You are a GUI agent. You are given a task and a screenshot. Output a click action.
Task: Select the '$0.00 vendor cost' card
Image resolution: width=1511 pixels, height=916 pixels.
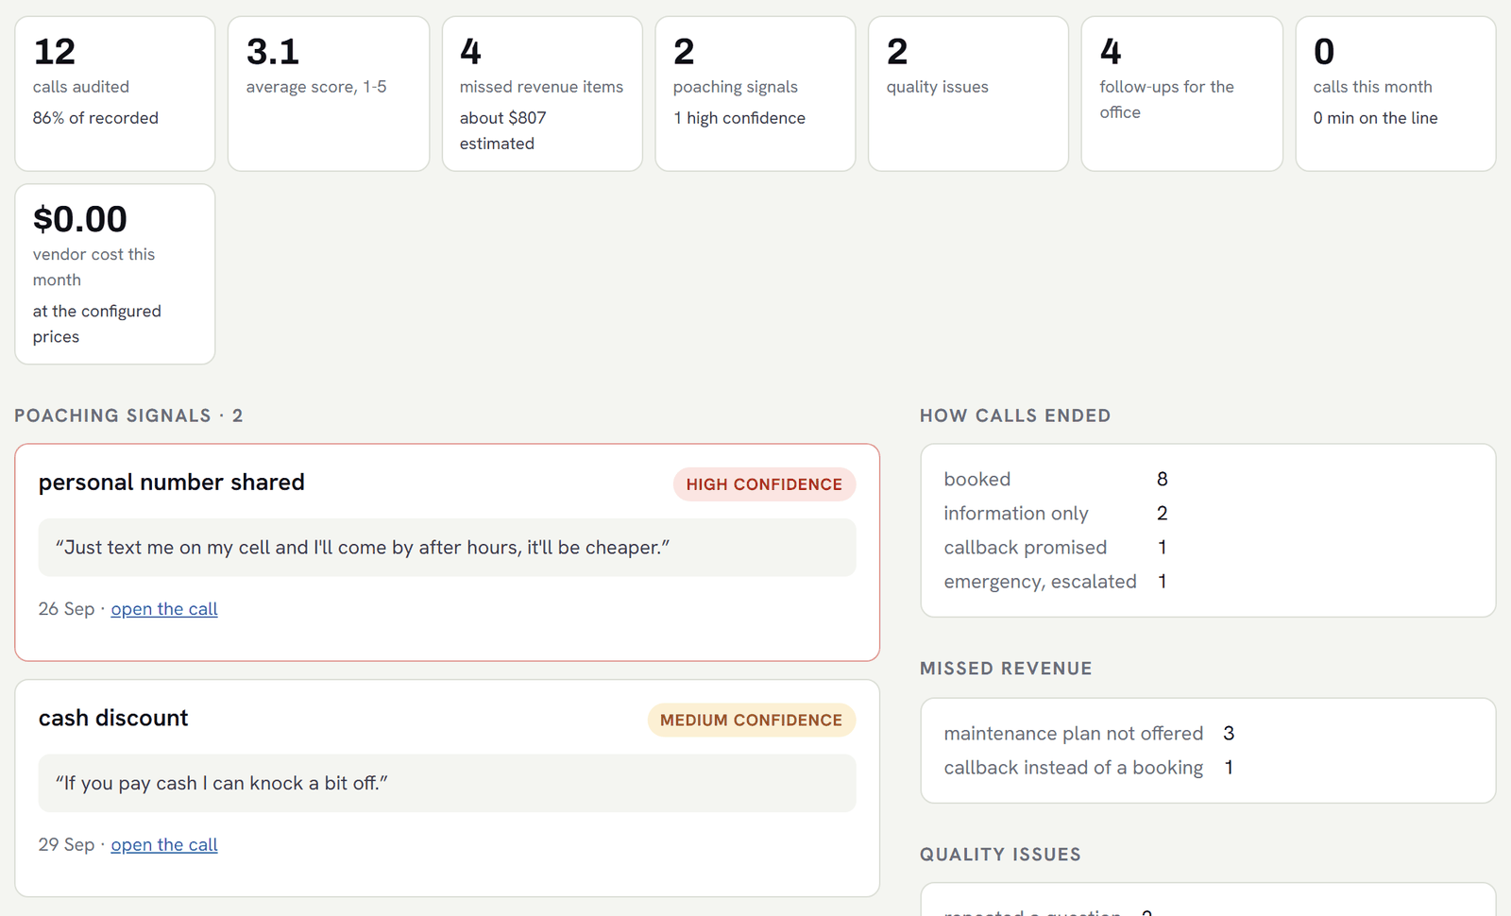point(115,274)
